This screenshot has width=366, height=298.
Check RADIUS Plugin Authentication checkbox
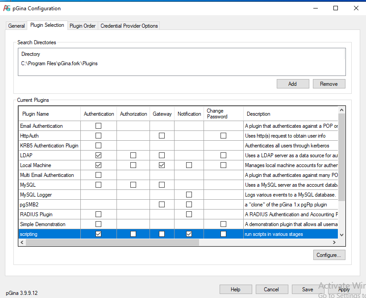click(99, 214)
